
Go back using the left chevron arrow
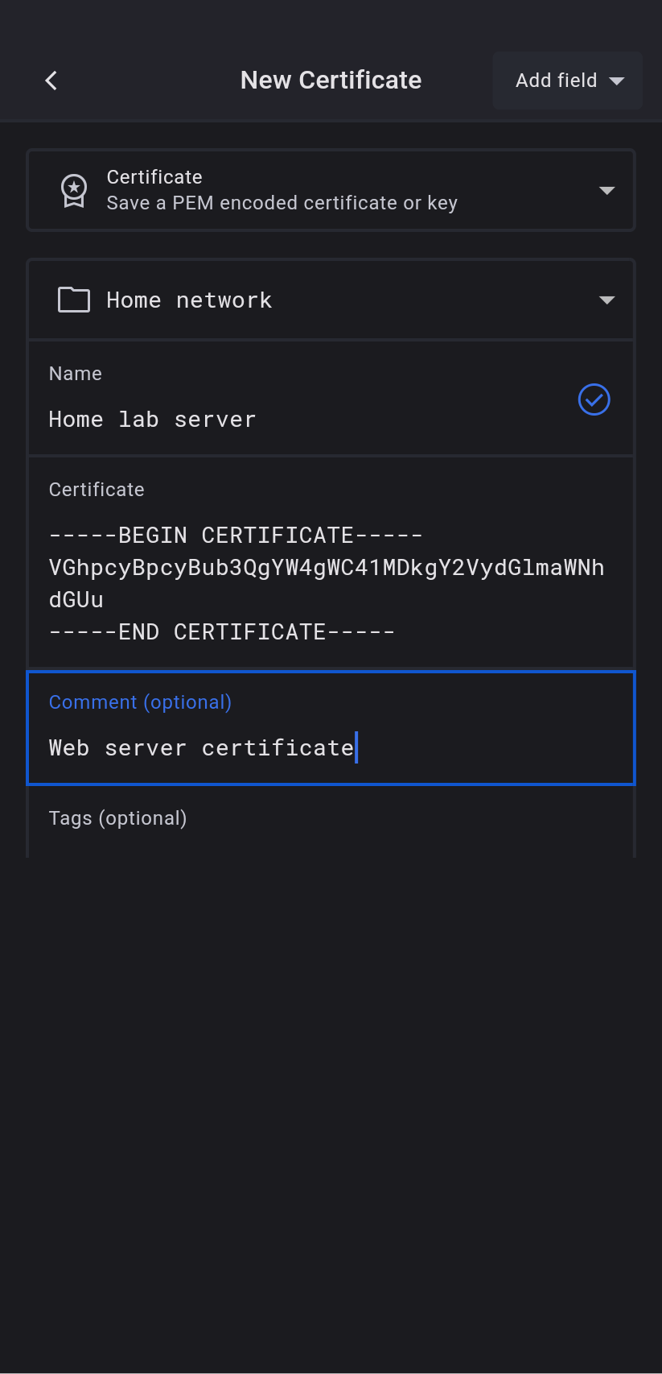point(51,81)
